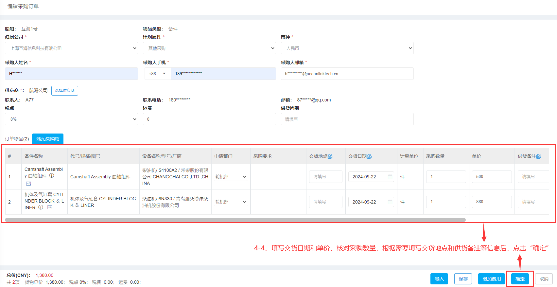This screenshot has width=557, height=287.
Task: Click the 保存 save button
Action: click(463, 279)
